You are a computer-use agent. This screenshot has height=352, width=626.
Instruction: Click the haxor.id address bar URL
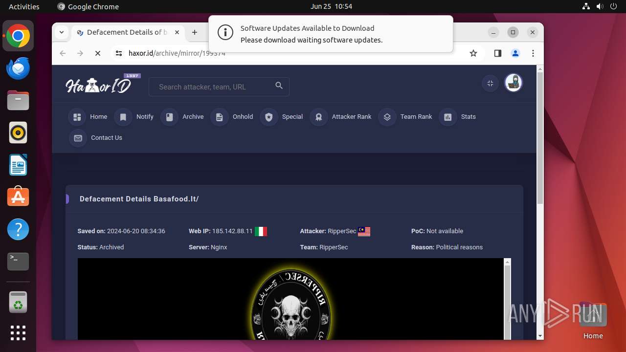point(177,53)
